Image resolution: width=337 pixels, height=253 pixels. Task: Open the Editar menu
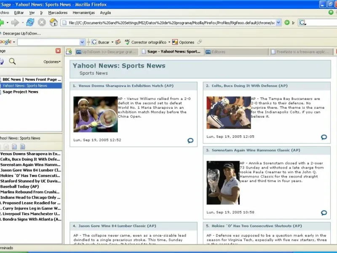tap(19, 13)
